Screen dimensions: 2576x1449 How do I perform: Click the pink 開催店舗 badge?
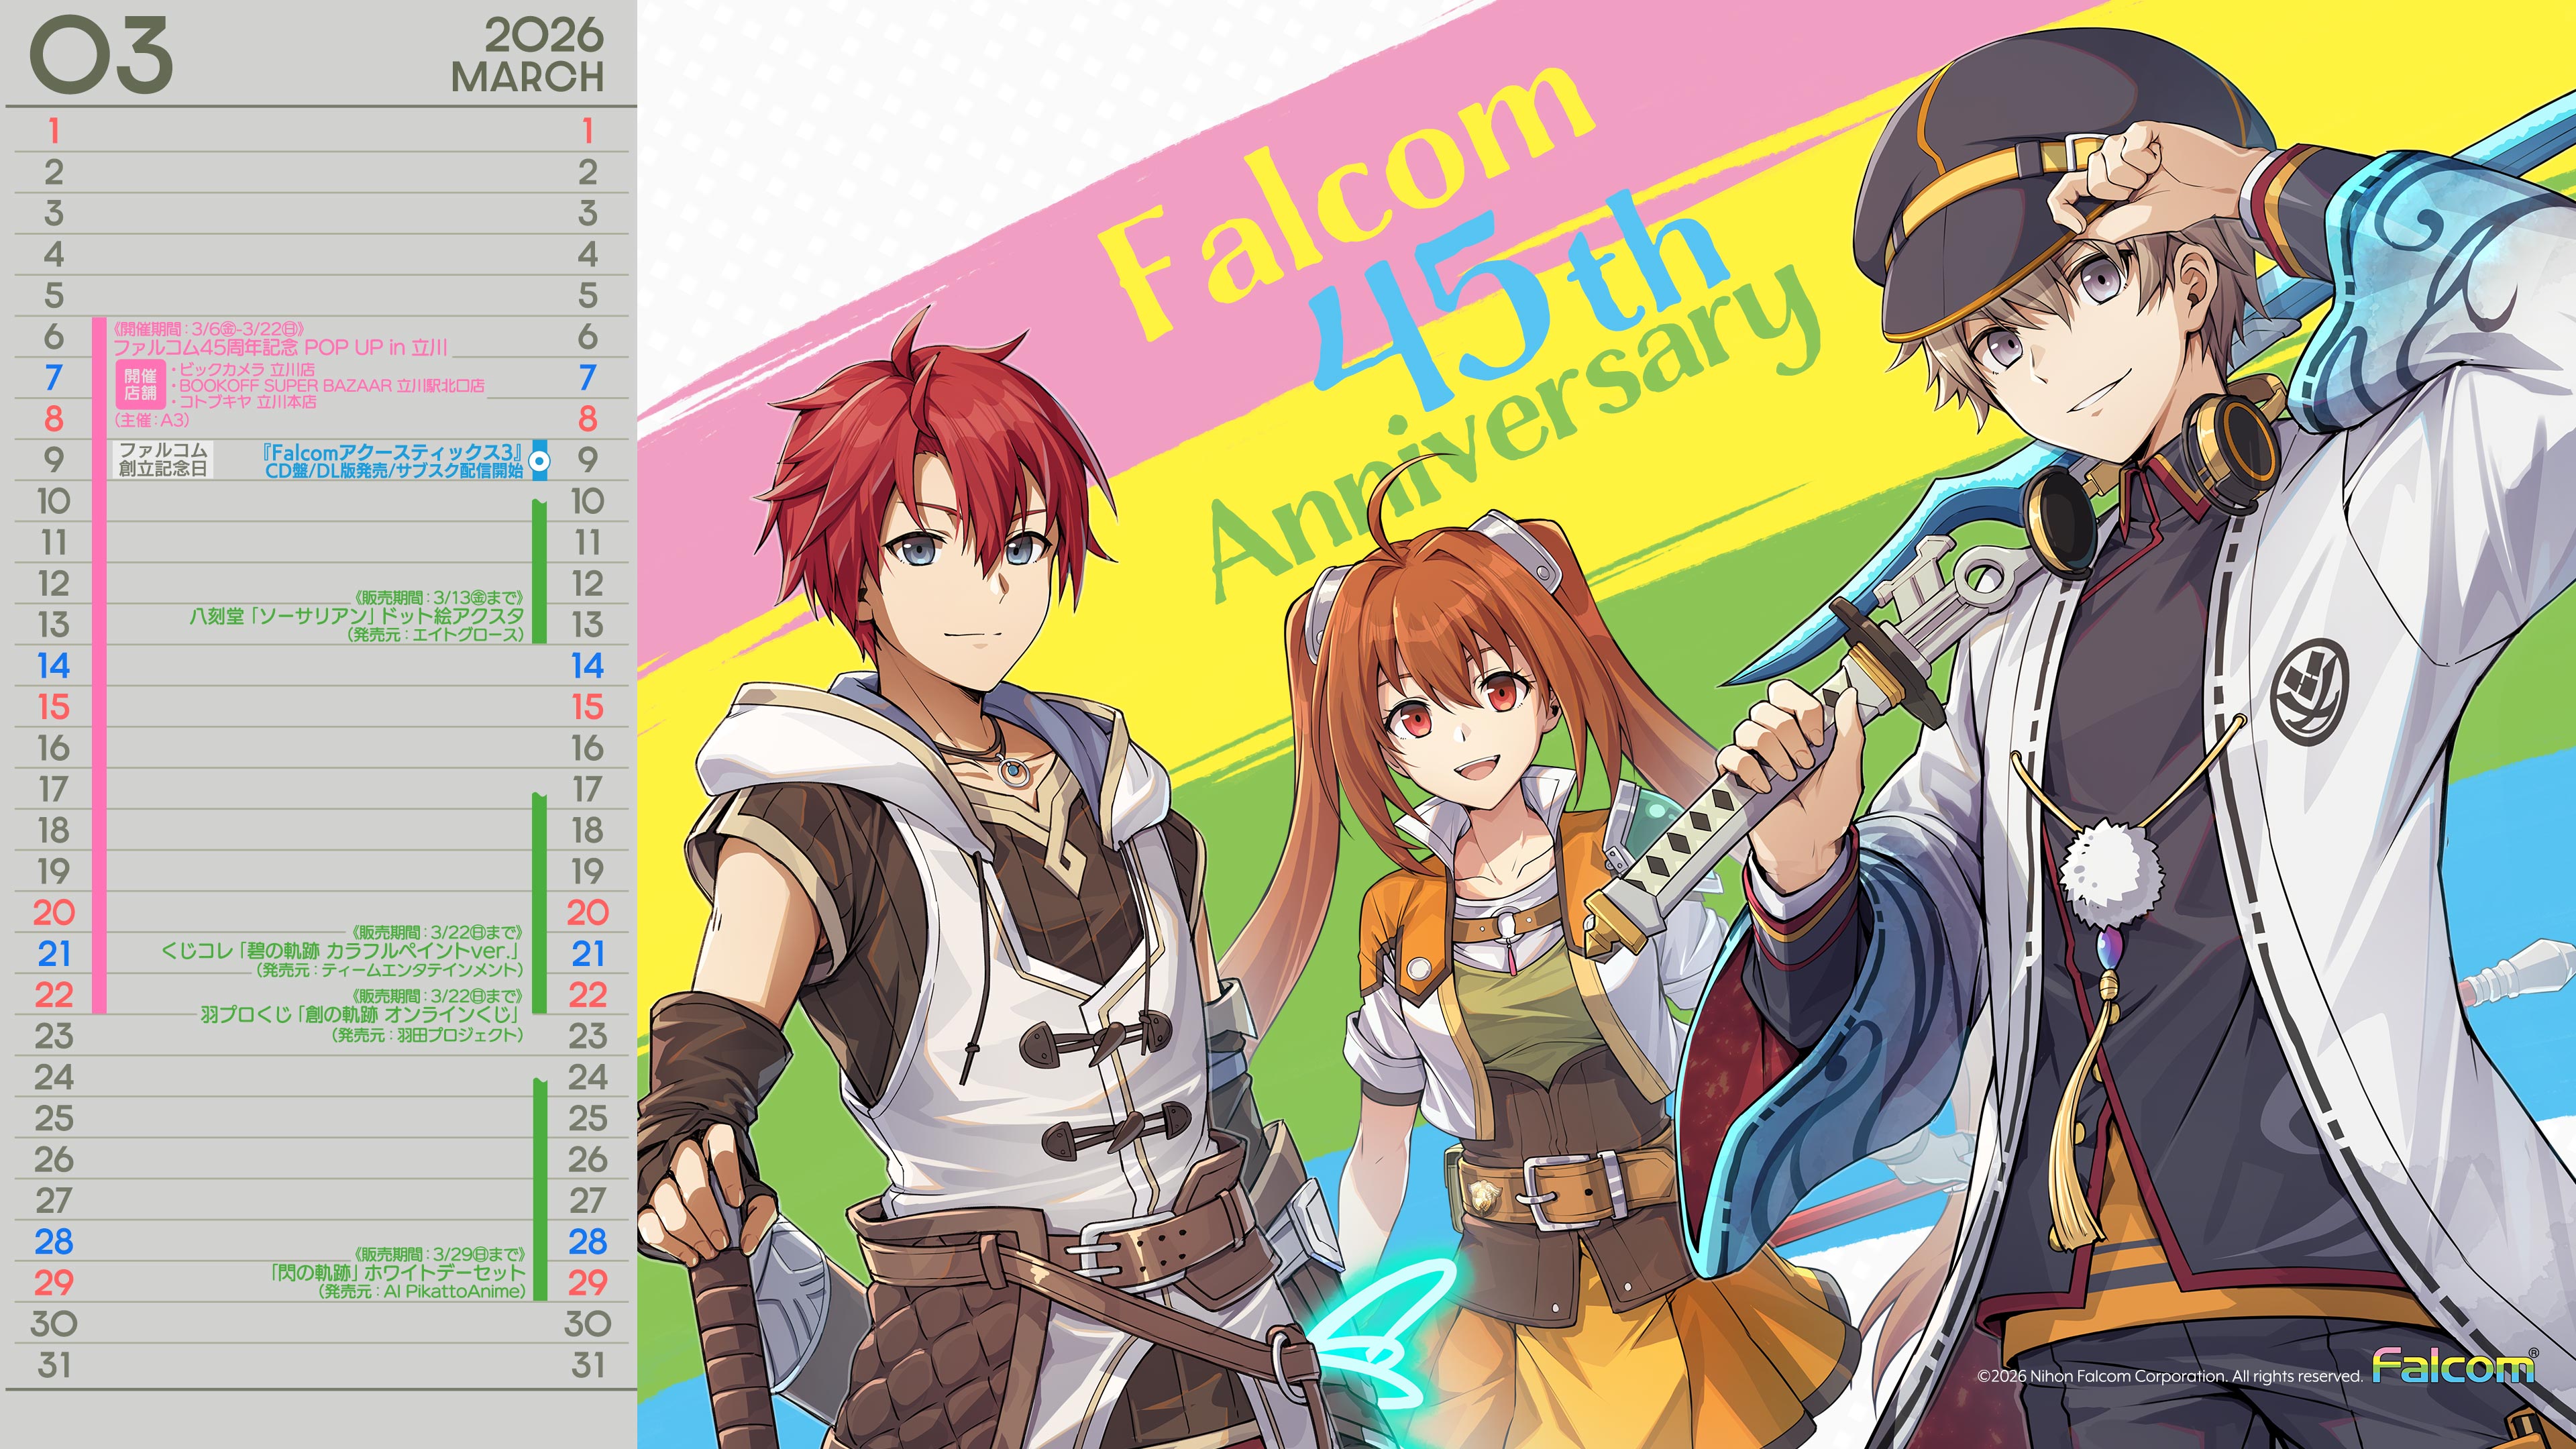coord(140,384)
